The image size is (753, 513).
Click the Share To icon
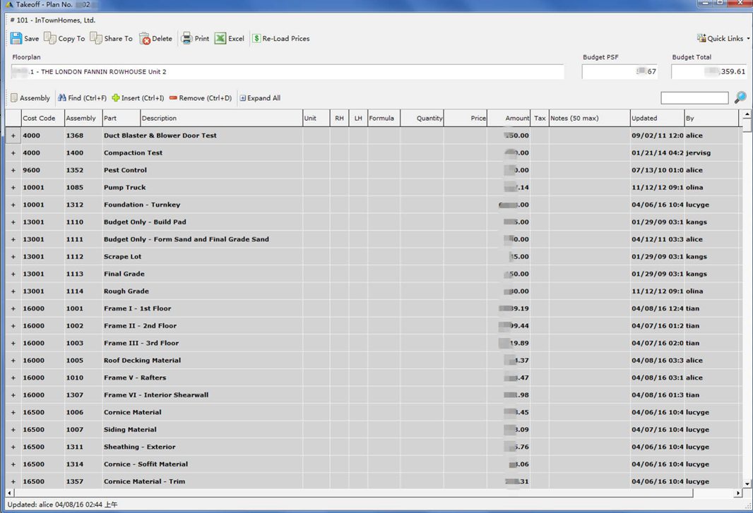96,39
